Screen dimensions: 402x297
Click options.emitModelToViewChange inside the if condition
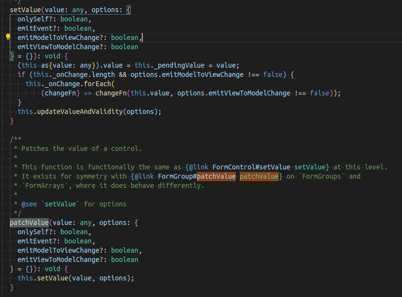pos(187,74)
